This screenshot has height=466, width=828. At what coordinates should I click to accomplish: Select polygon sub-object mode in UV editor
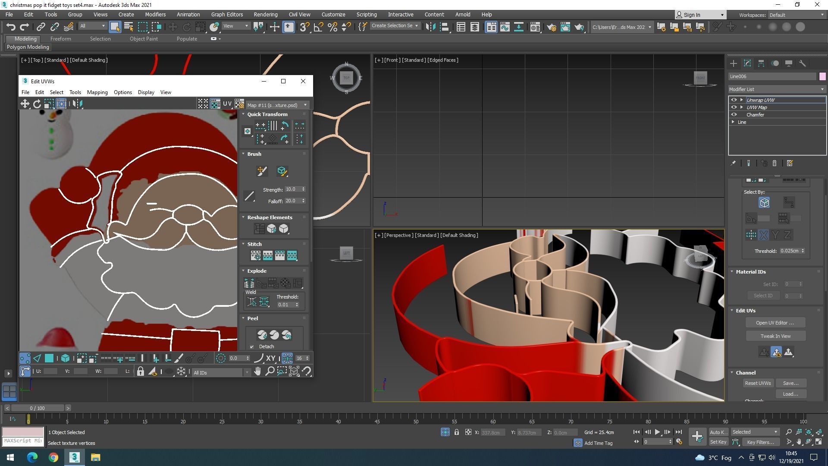coord(49,358)
